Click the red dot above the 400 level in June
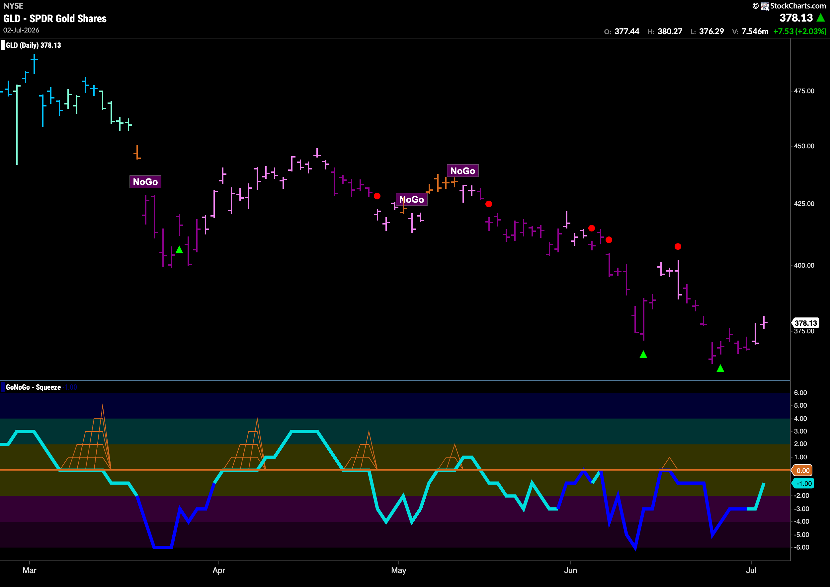Screen dimensions: 830x587 pos(678,246)
